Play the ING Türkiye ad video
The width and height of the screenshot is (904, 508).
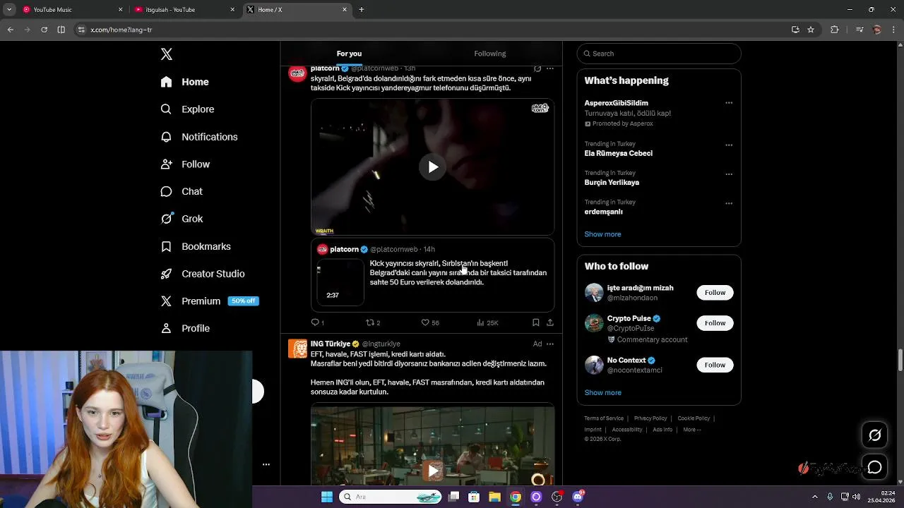(x=432, y=471)
